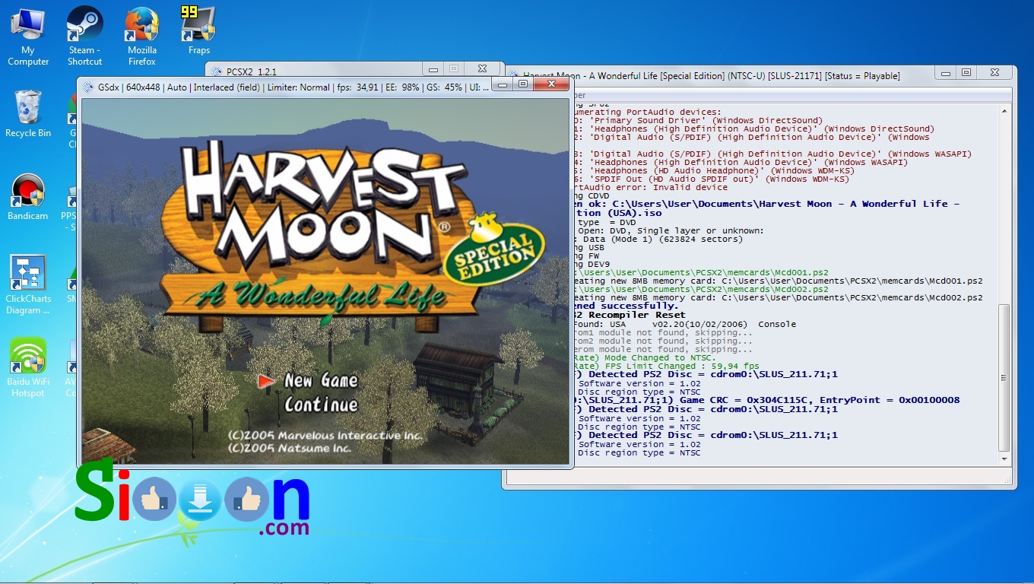
Task: Click the 'Recompiler Reset' log line
Action: tap(628, 315)
